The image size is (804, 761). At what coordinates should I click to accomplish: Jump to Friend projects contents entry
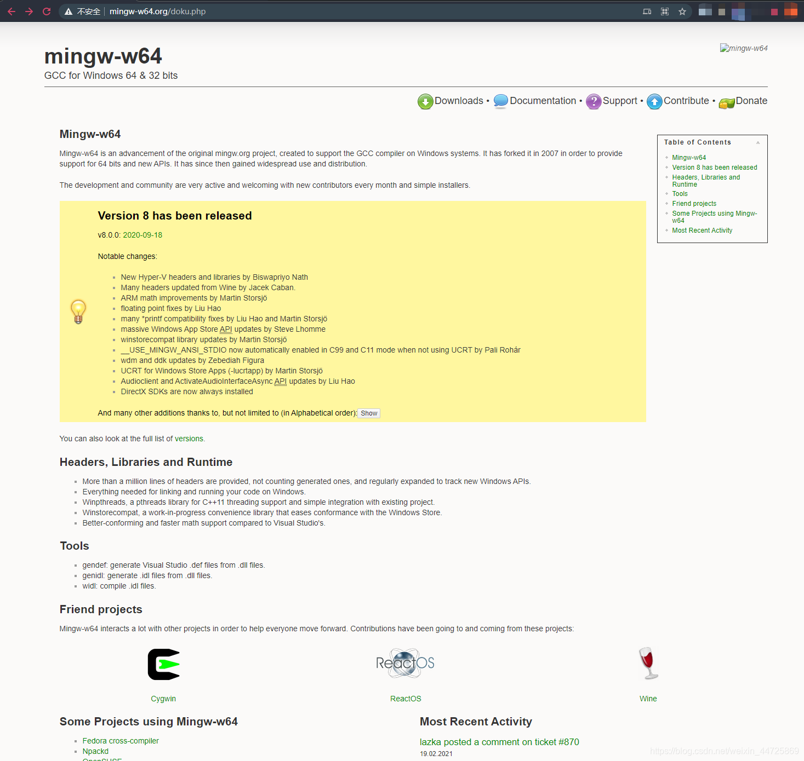pyautogui.click(x=694, y=204)
